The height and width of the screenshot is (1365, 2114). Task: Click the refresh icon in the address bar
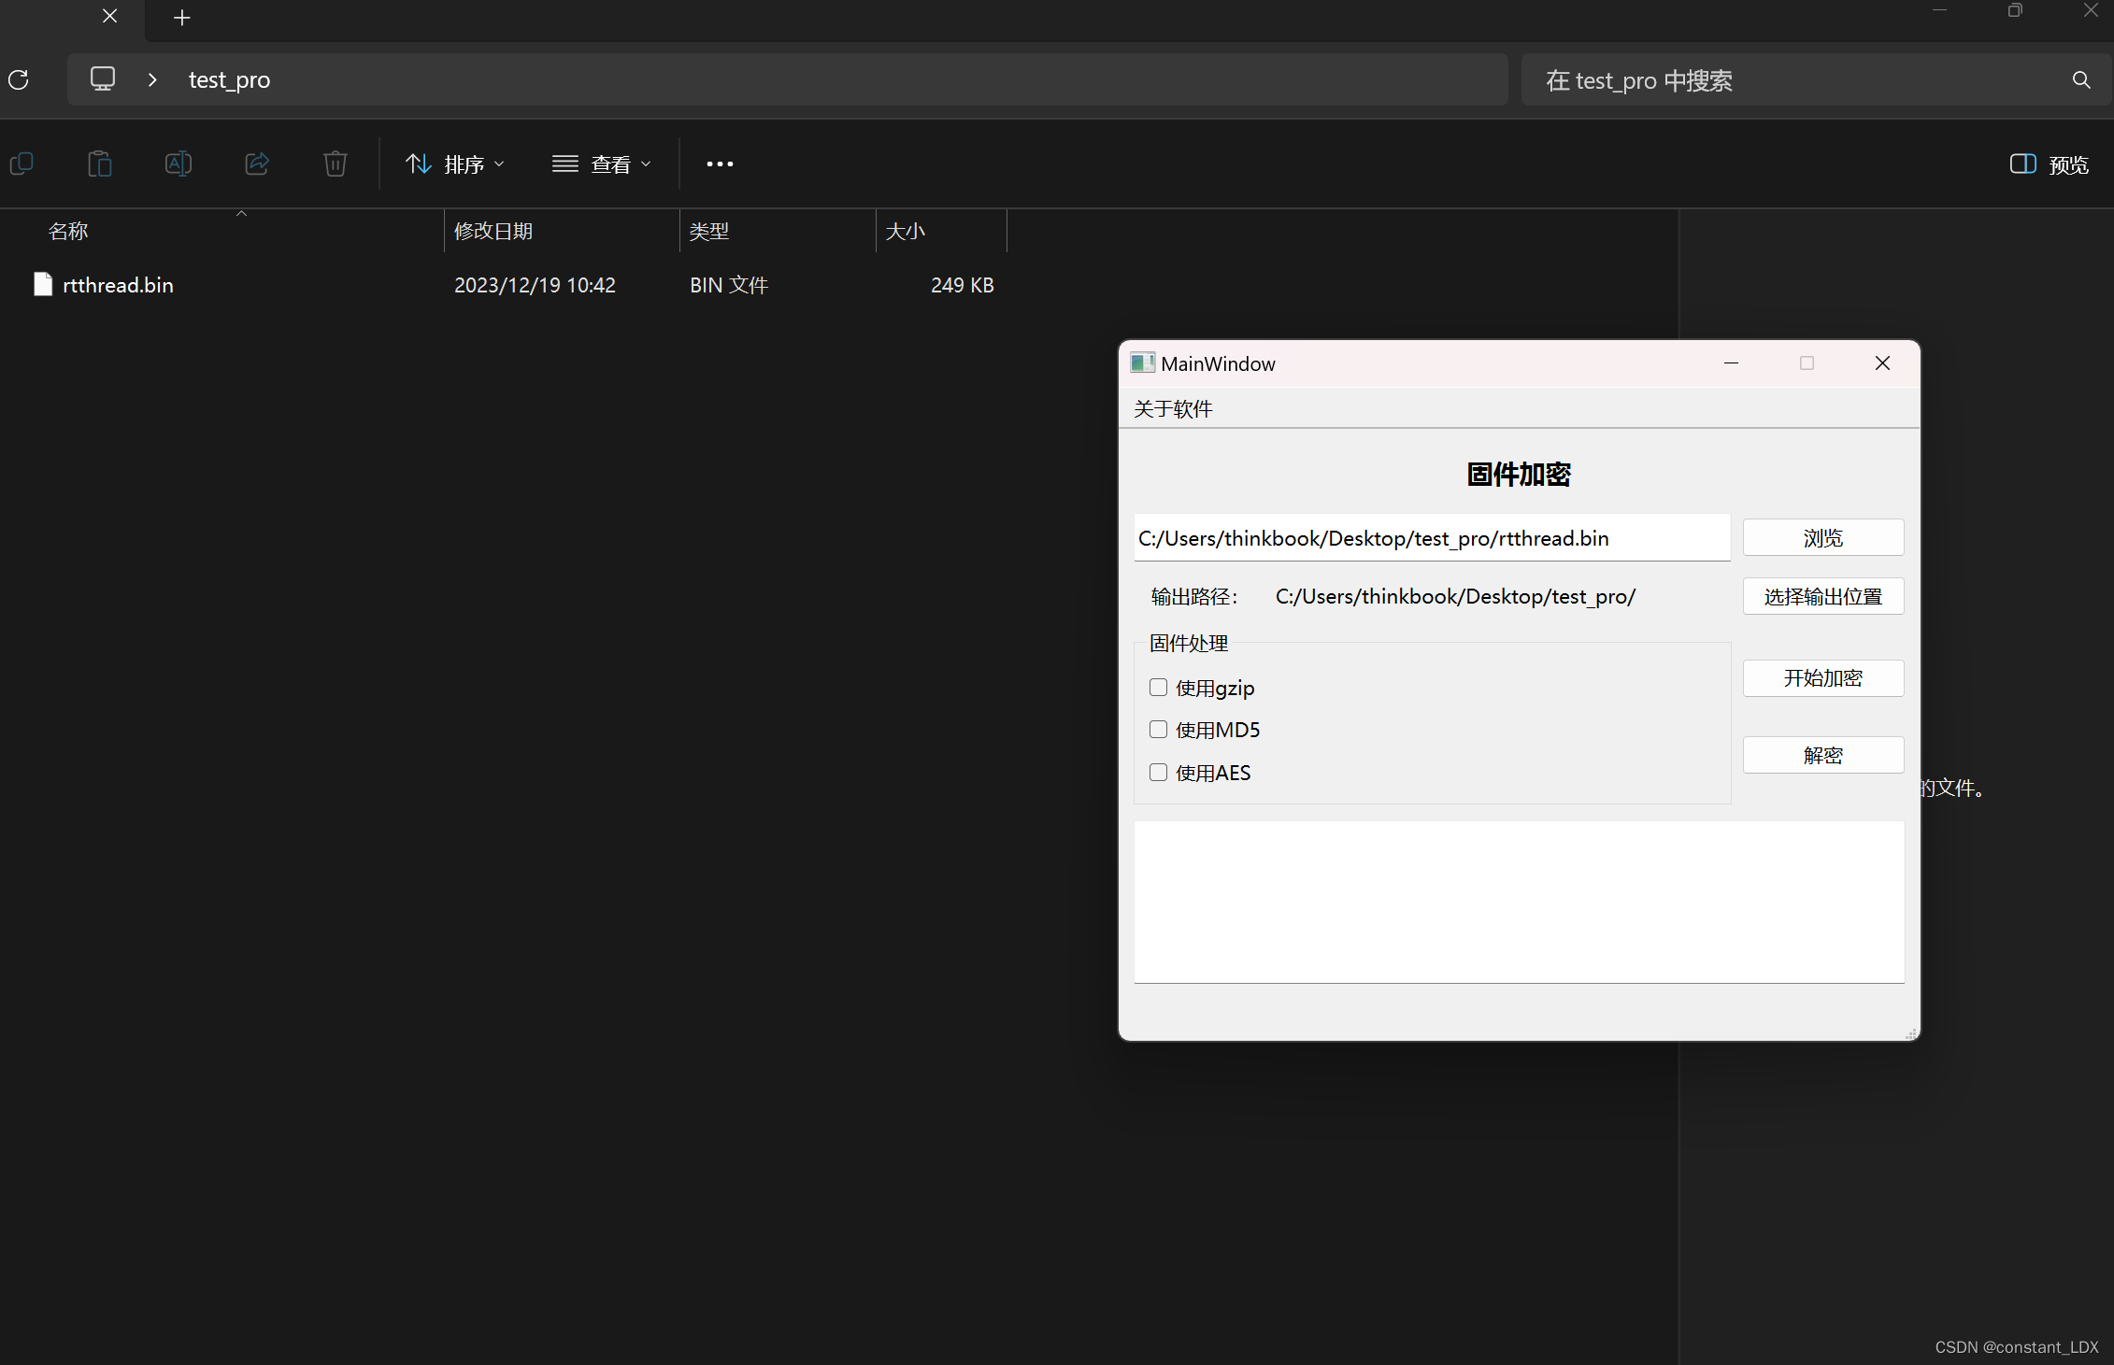(x=19, y=80)
